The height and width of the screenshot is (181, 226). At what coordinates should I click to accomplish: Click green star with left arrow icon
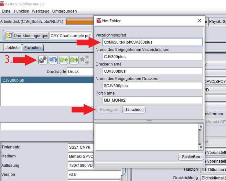pos(64,60)
